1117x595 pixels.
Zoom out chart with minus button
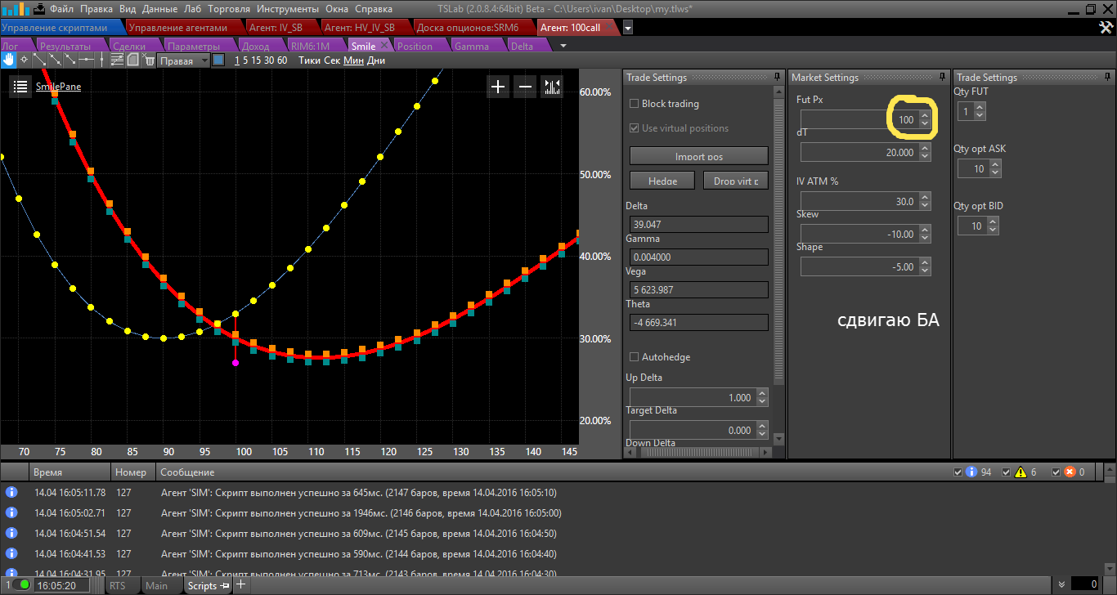[526, 87]
